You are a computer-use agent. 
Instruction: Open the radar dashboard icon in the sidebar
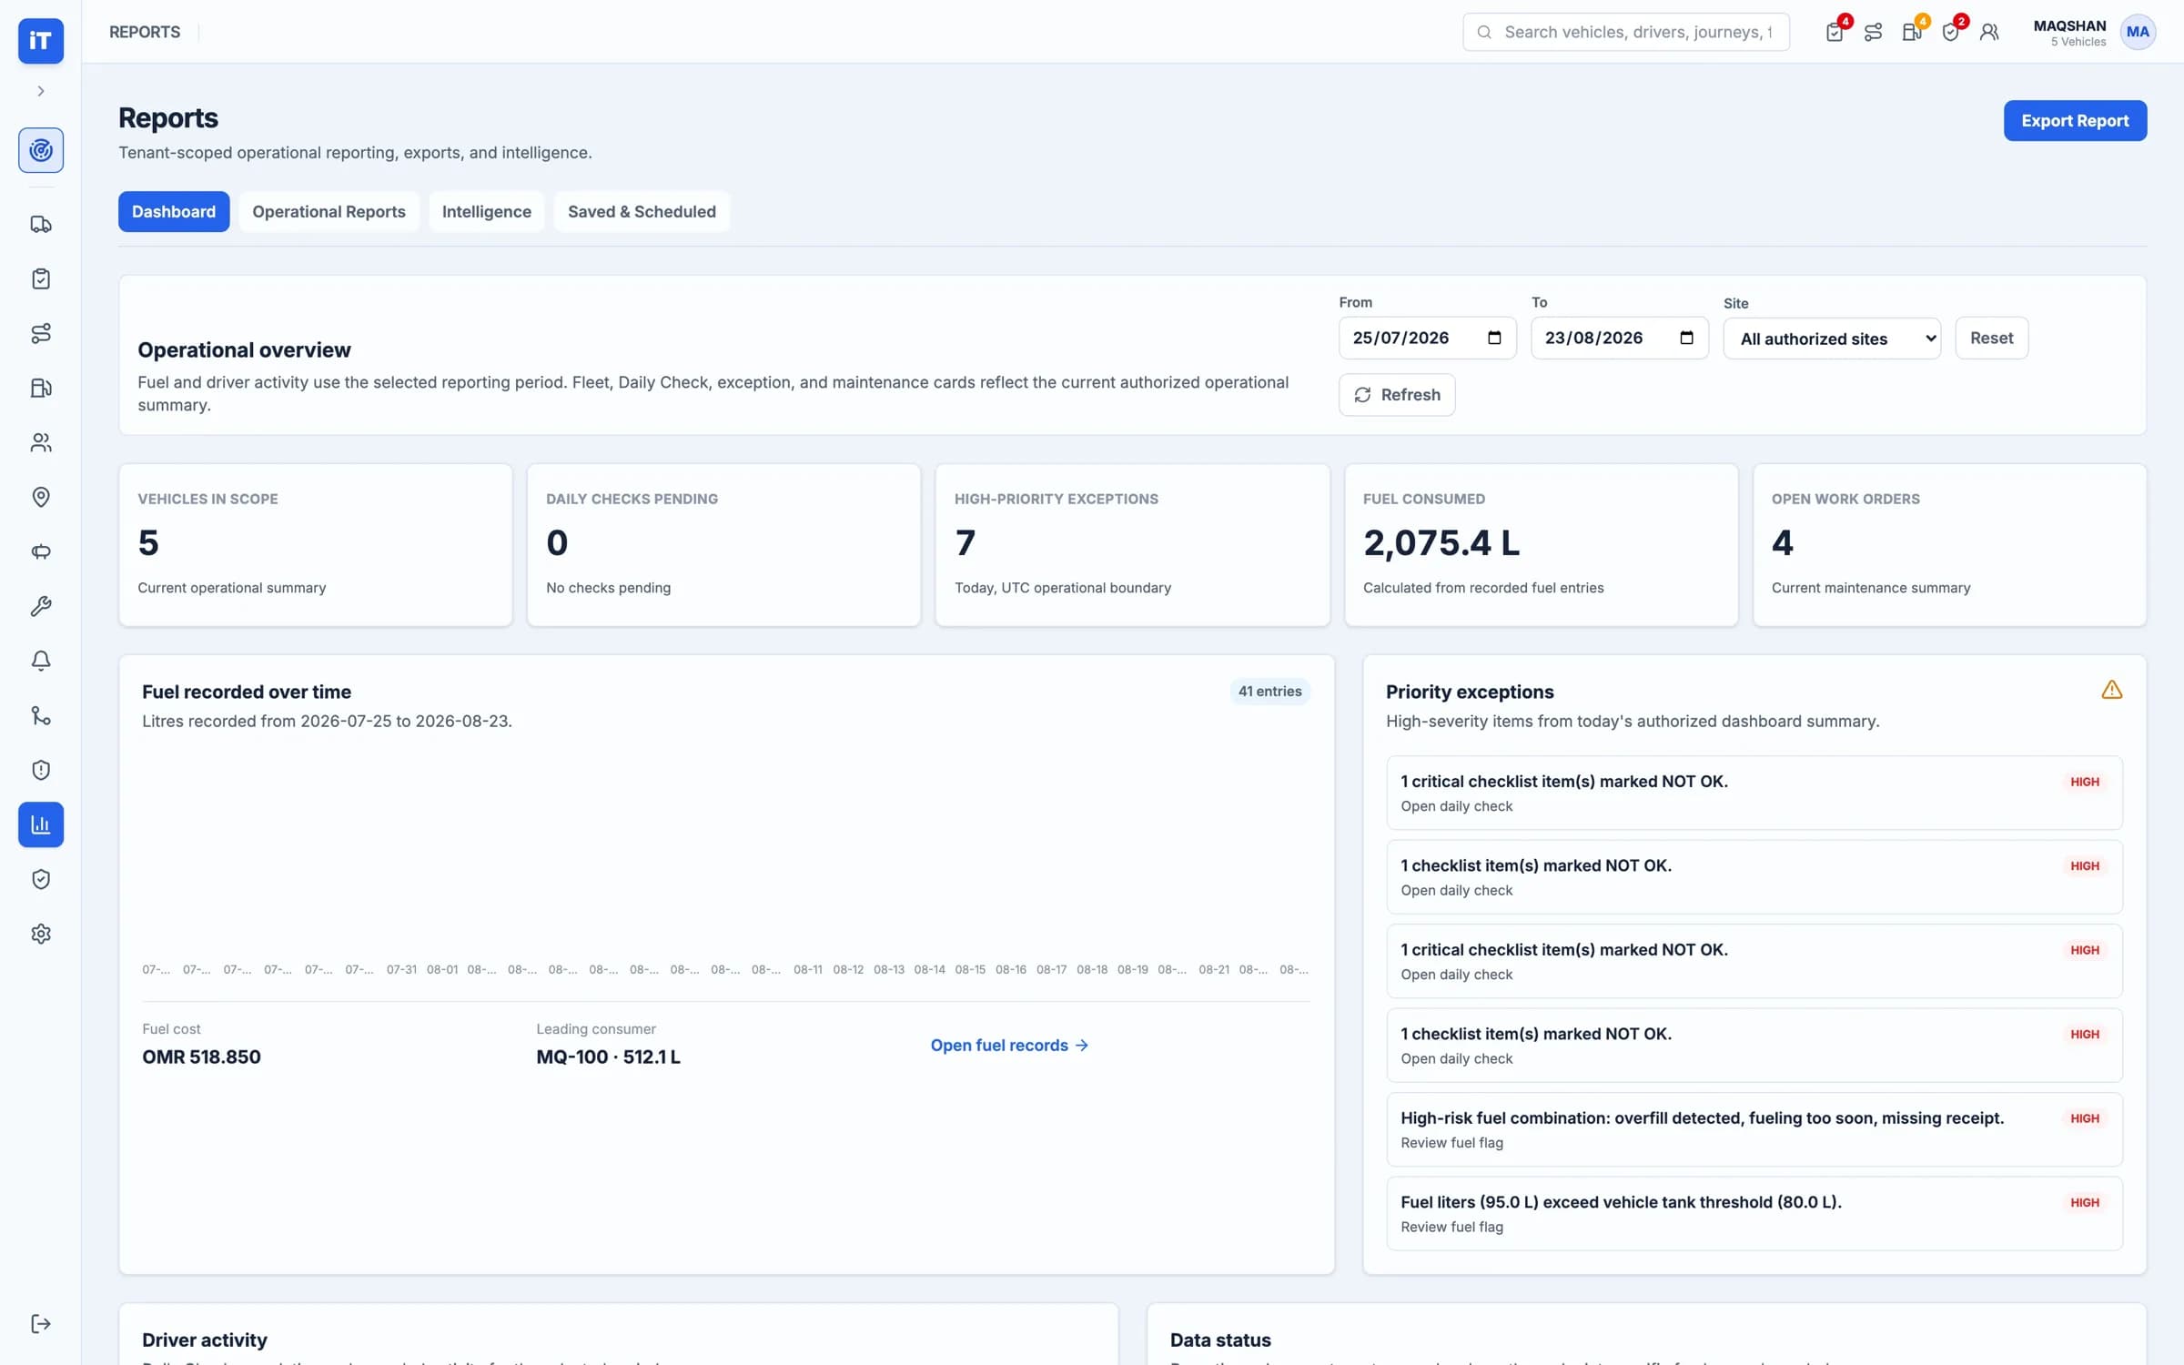pyautogui.click(x=41, y=150)
